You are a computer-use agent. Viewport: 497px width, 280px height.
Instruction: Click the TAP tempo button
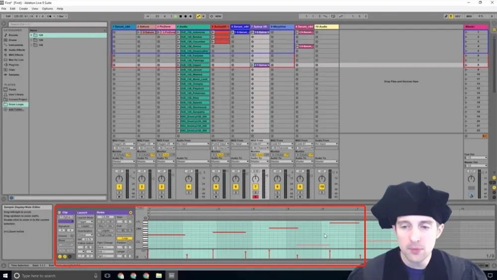pyautogui.click(x=8, y=16)
